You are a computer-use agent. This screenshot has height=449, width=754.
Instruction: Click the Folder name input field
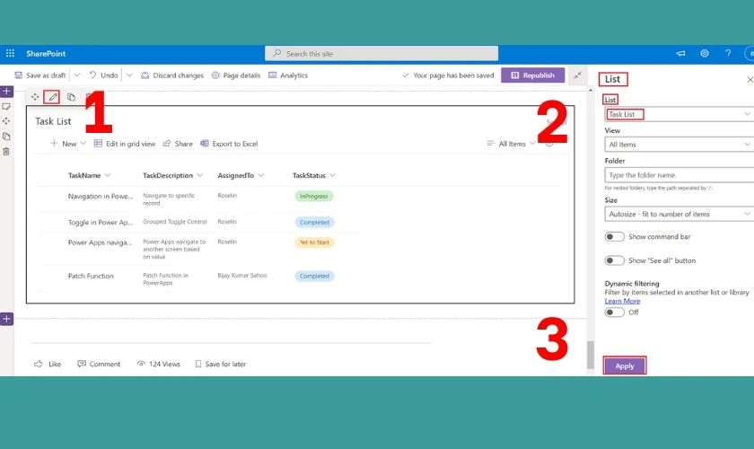[x=679, y=175]
